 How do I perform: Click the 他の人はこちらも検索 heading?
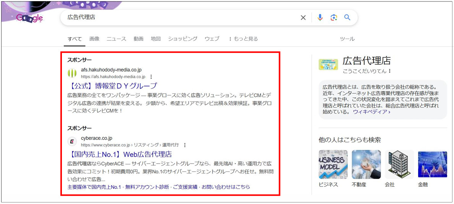(x=349, y=140)
